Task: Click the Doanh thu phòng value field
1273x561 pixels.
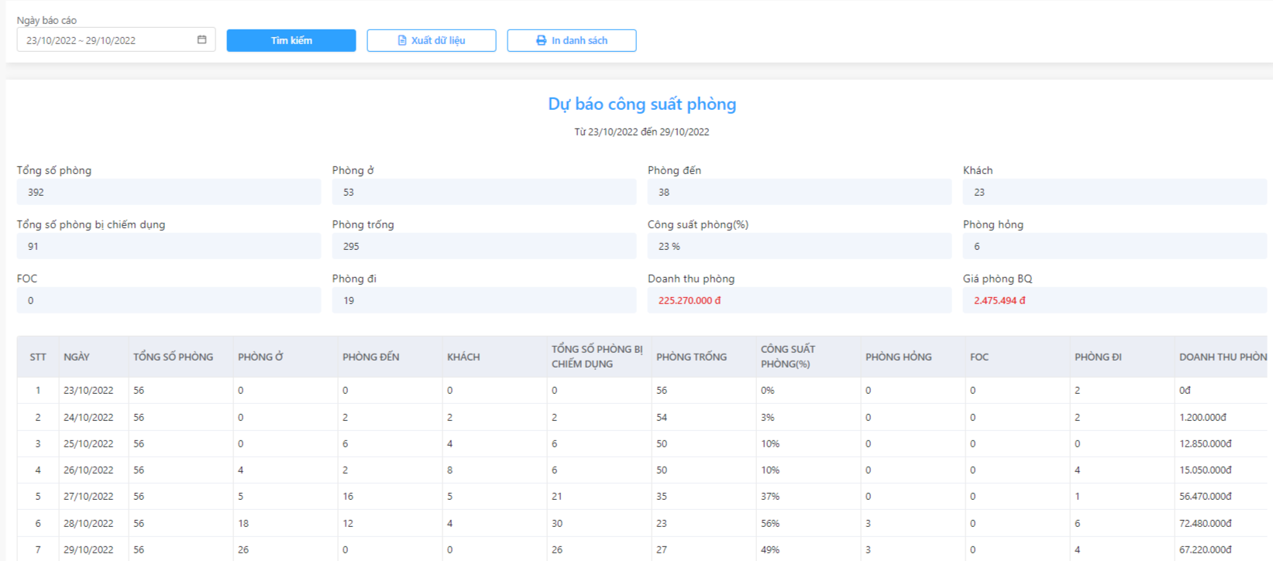Action: 800,300
